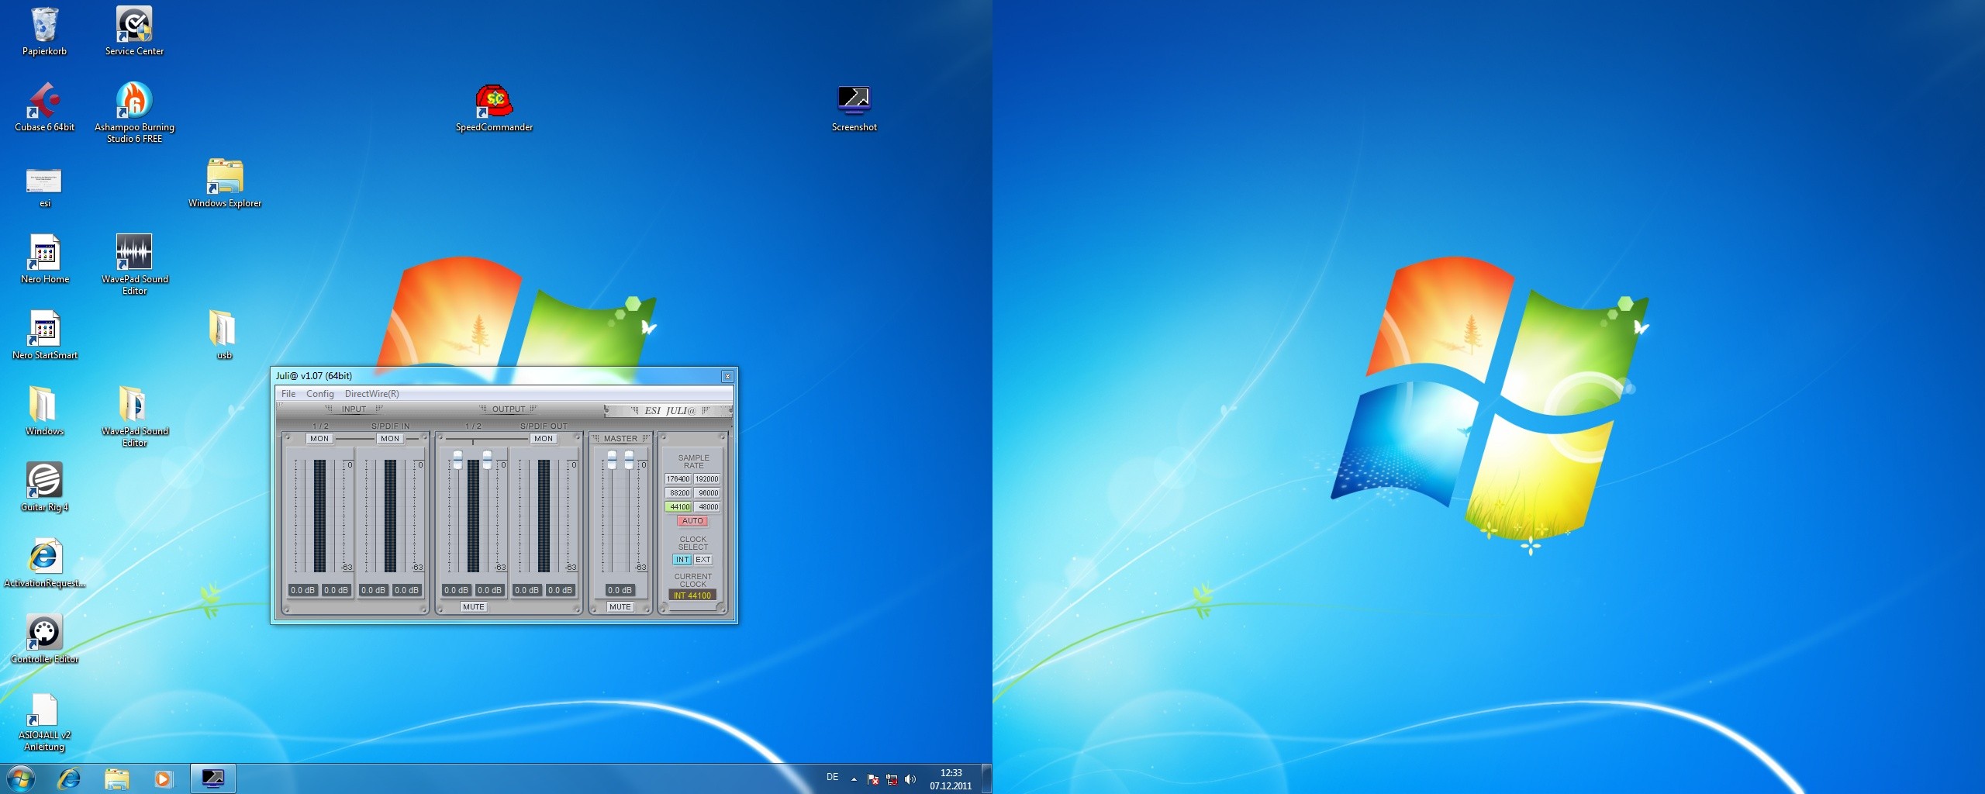
Task: Enable AUTO sample rate
Action: 692,521
